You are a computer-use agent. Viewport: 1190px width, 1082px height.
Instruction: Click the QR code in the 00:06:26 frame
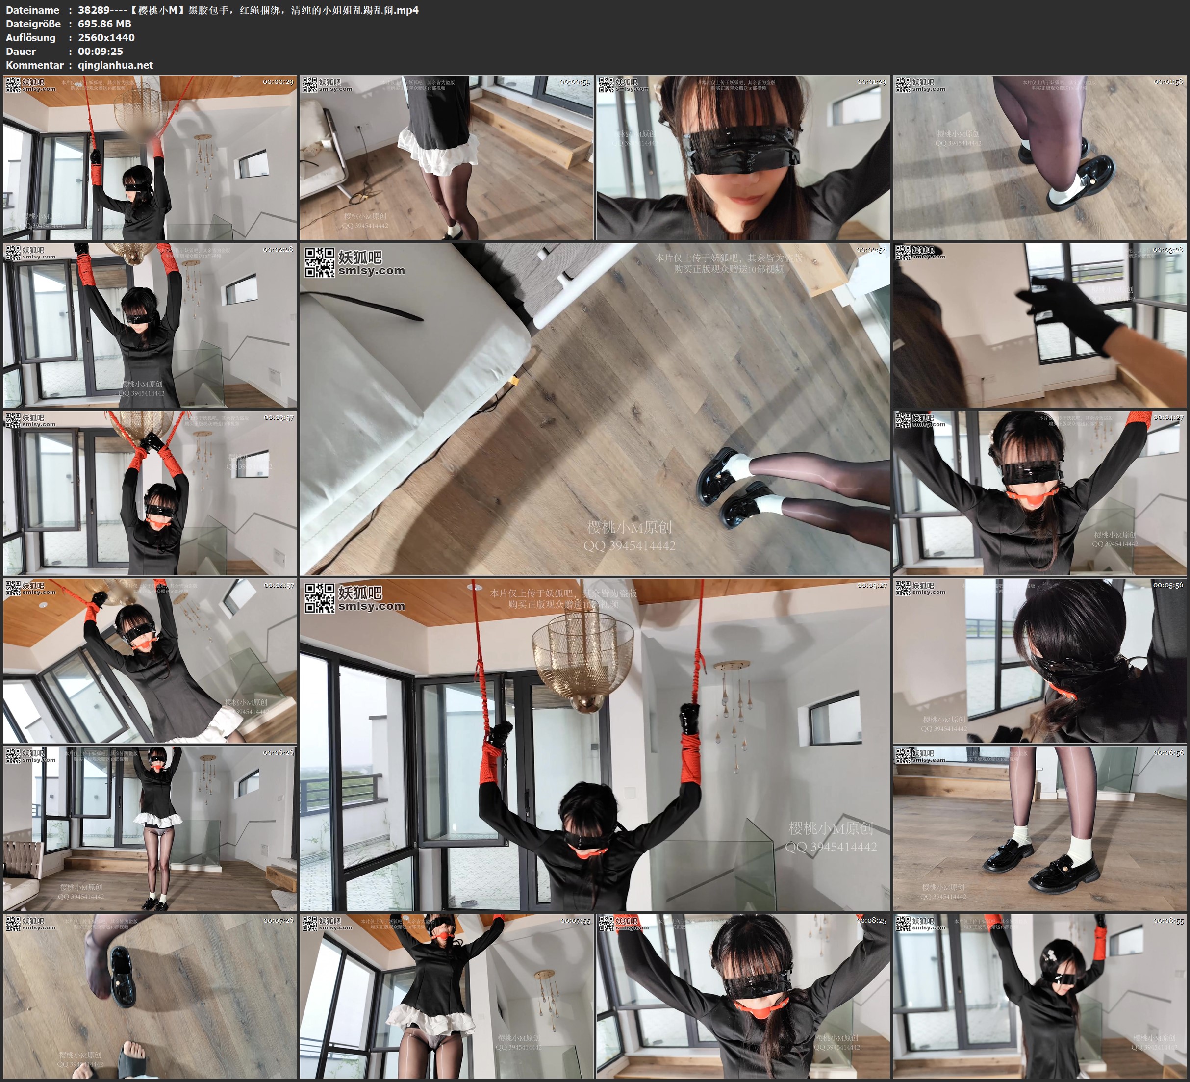(x=12, y=755)
